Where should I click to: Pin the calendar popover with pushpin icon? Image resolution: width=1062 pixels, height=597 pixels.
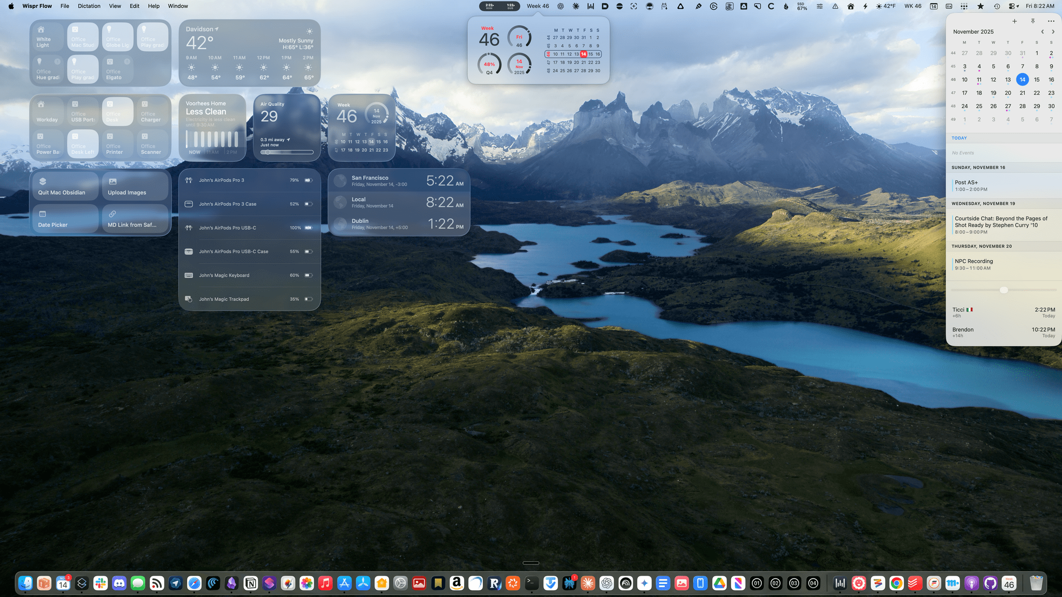pyautogui.click(x=1033, y=21)
